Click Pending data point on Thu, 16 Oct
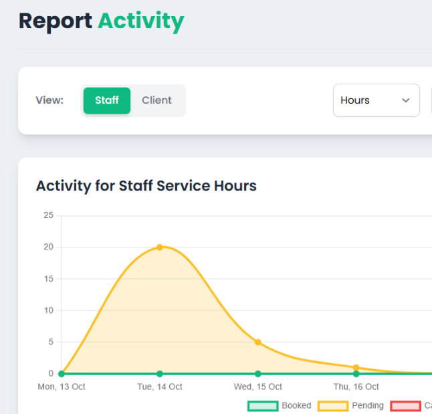Viewport: 432px width, 414px height. (356, 367)
